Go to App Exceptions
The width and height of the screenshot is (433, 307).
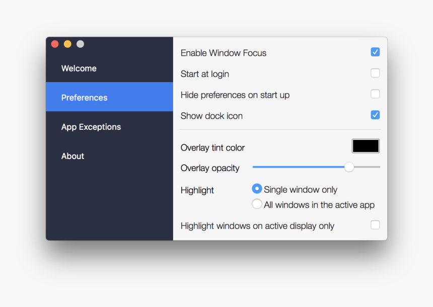tap(91, 127)
